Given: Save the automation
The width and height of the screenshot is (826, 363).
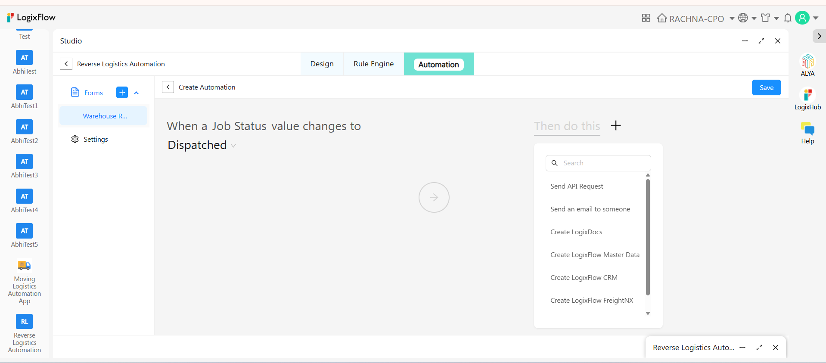Looking at the screenshot, I should 767,87.
